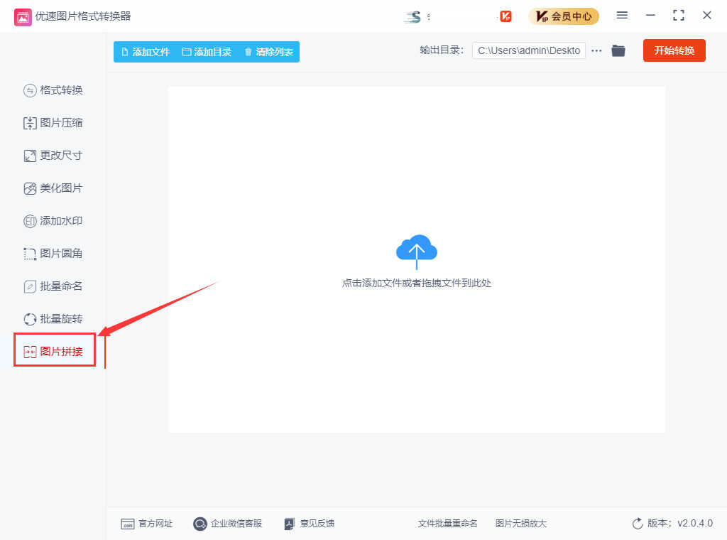Maximize the application window
Image resolution: width=727 pixels, height=540 pixels.
tap(679, 16)
